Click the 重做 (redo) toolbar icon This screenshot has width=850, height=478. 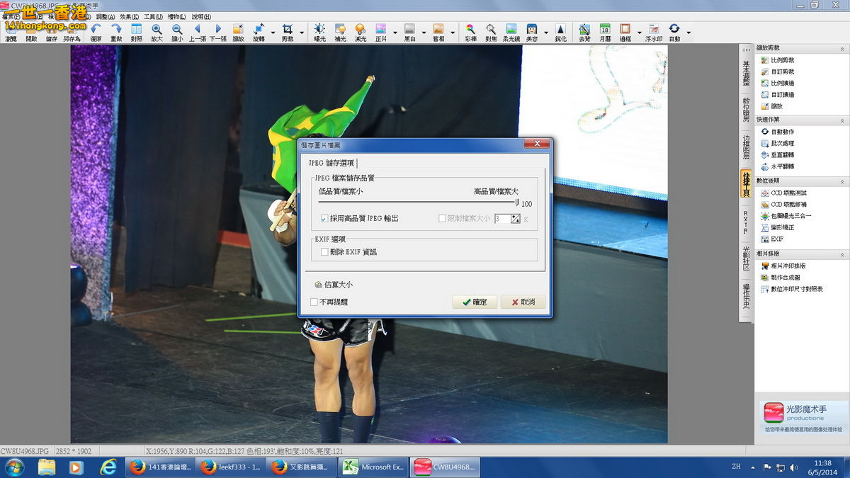116,32
